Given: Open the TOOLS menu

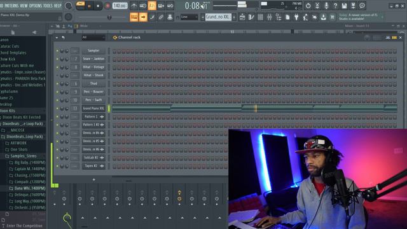Looking at the screenshot, I should coord(48,6).
